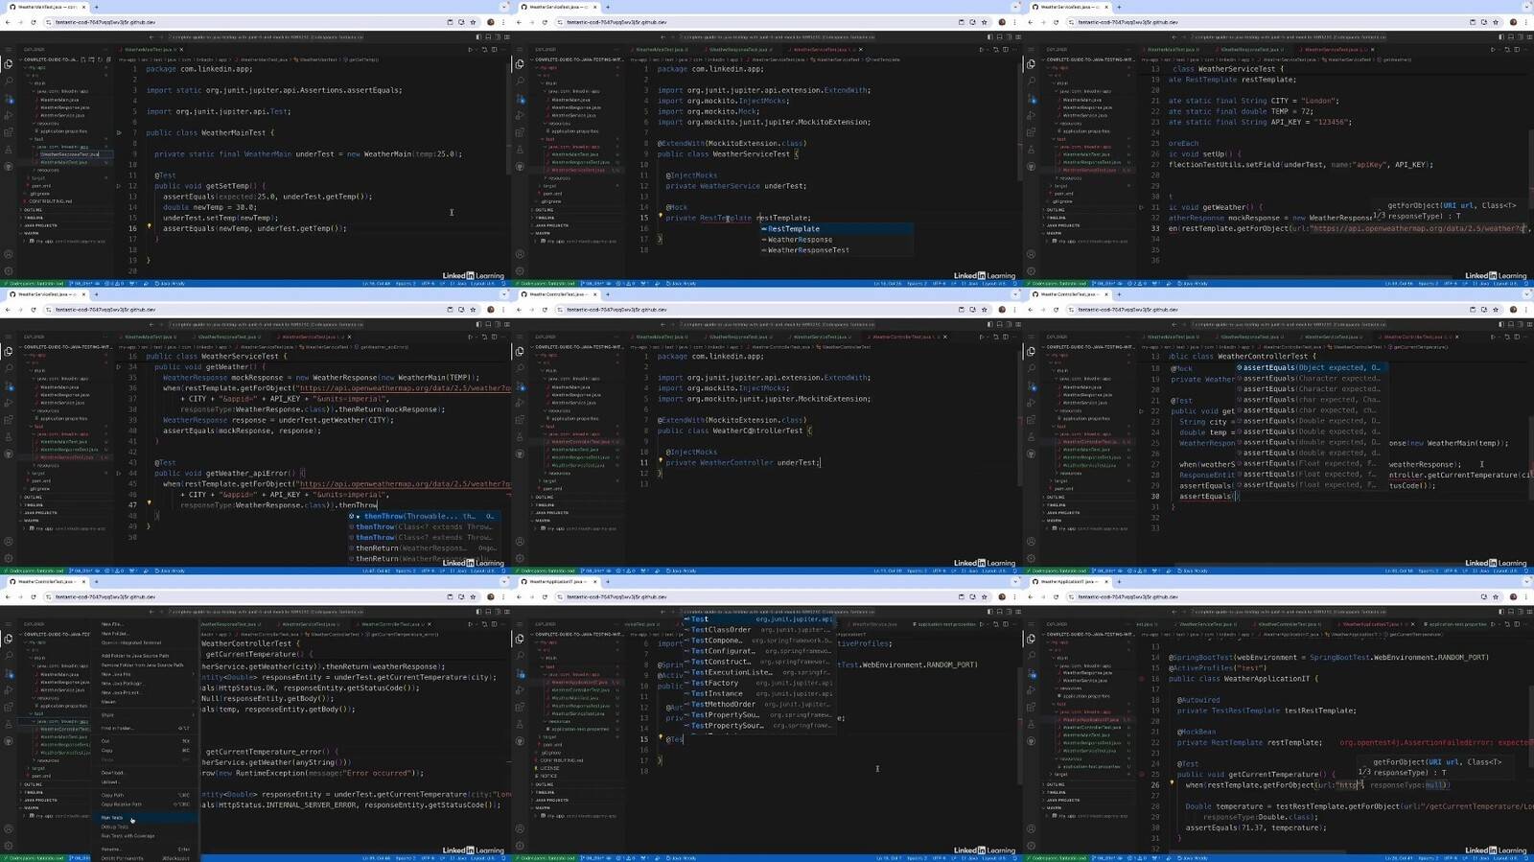
Task: Click the run gutter icon beside WeatherMainTest class
Action: pyautogui.click(x=119, y=133)
